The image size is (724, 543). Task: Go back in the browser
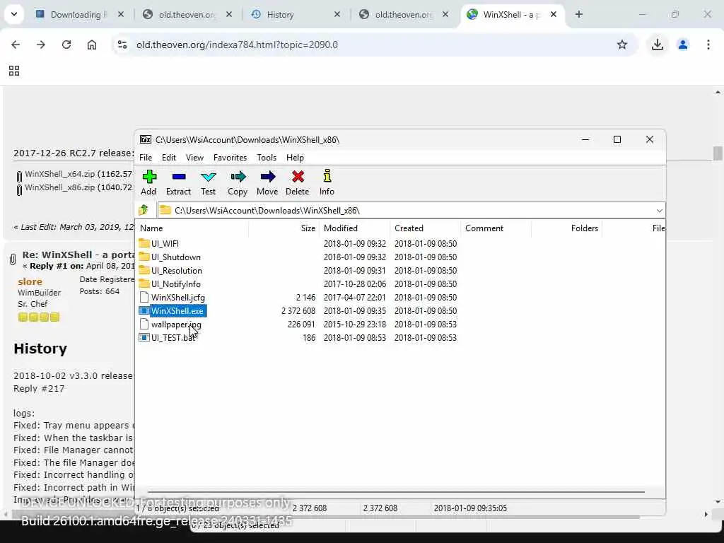pyautogui.click(x=16, y=45)
